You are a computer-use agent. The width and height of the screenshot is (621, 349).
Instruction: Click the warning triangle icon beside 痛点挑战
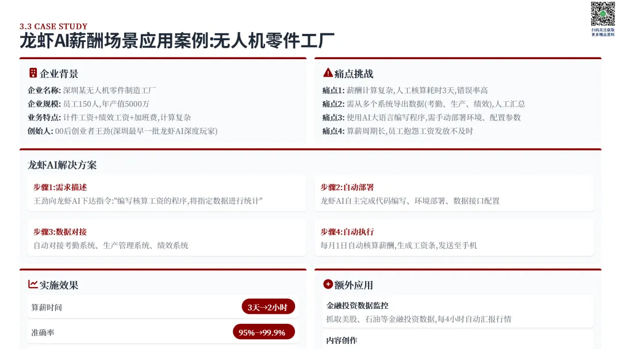328,73
